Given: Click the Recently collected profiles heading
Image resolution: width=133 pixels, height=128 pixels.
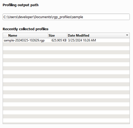Looking at the screenshot, I should pos(26,29).
